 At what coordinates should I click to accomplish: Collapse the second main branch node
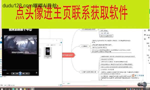[90, 46]
